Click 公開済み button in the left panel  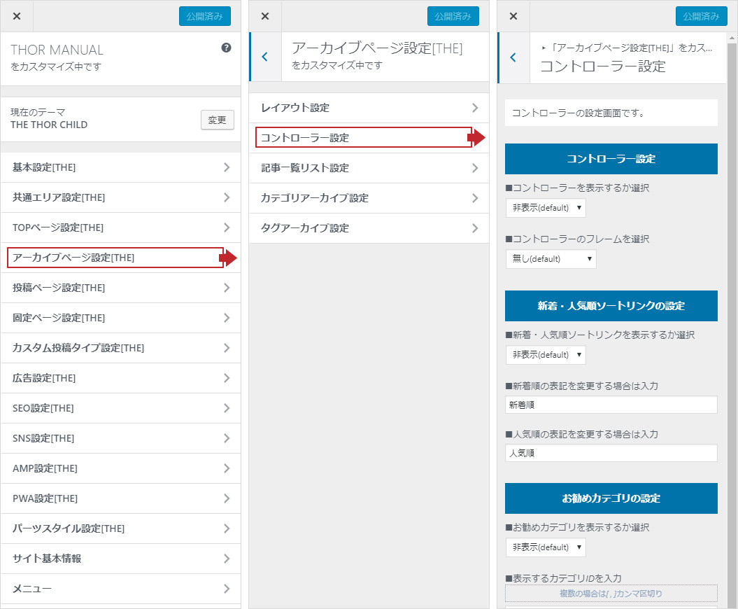(204, 16)
